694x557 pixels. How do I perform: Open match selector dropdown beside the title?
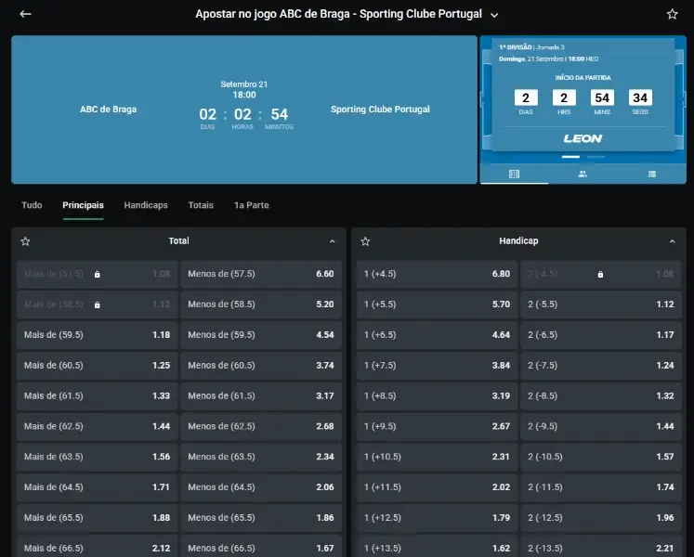tap(494, 15)
